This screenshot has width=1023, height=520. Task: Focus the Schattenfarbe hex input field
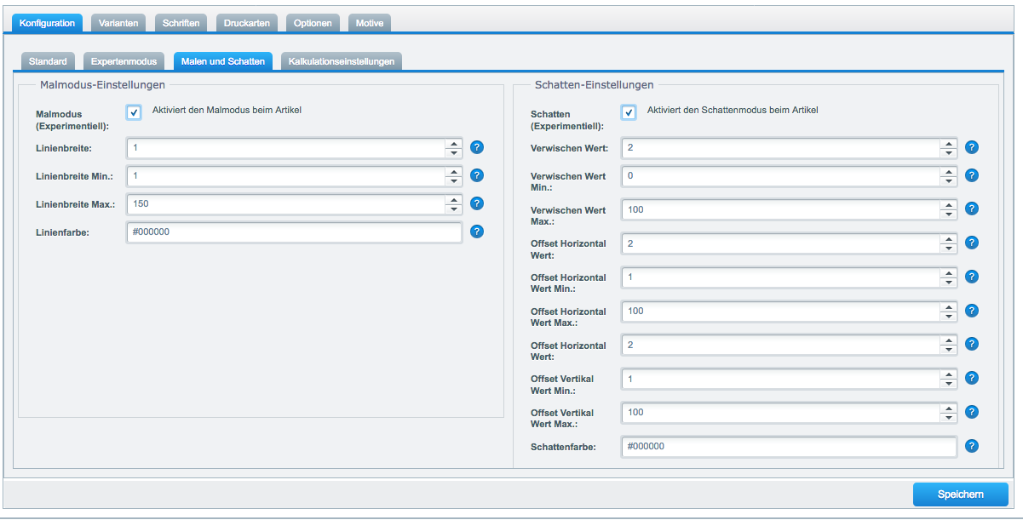(x=789, y=447)
